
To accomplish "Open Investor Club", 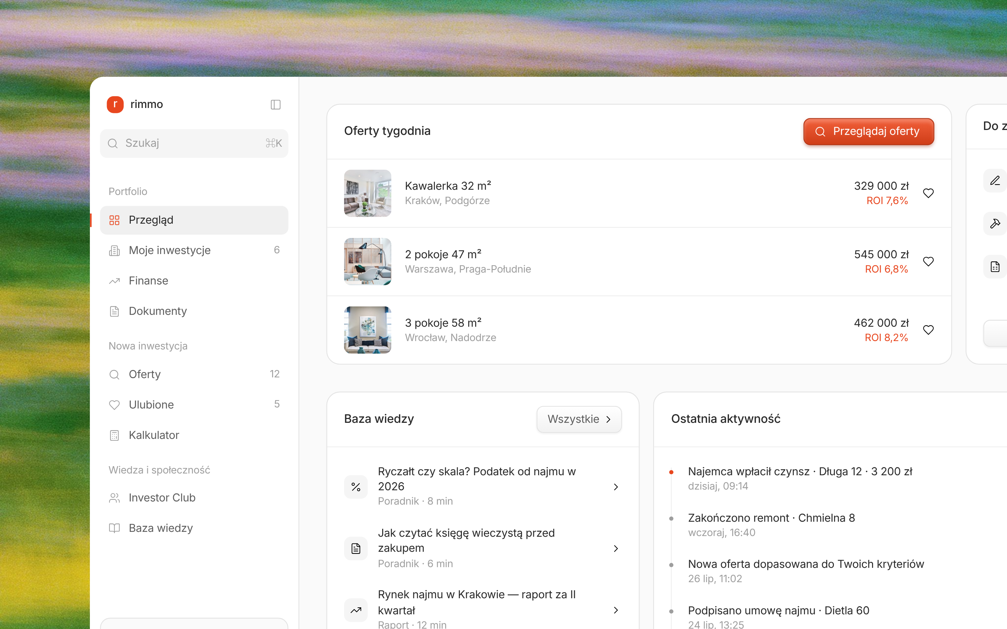I will [194, 498].
